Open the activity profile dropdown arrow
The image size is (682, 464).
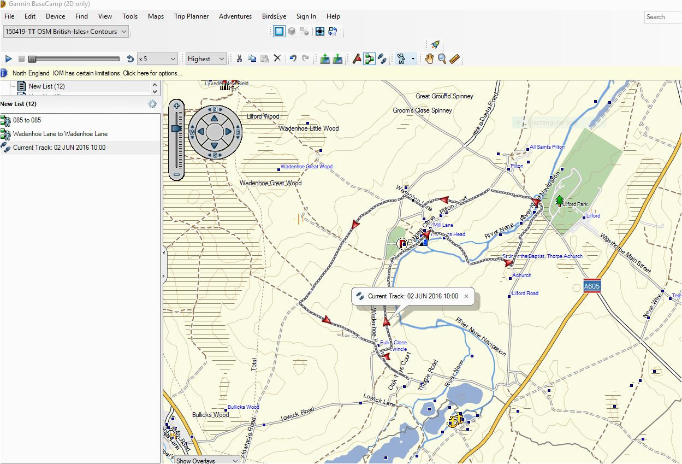tap(413, 58)
